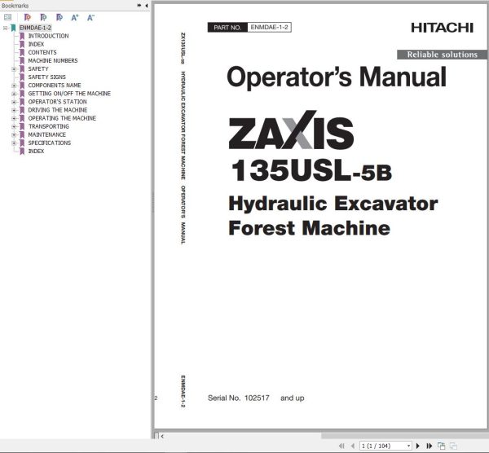Viewport: 489px width, 453px height.
Task: Click the purple bookmark icon beside CONTENTS
Action: pos(22,52)
